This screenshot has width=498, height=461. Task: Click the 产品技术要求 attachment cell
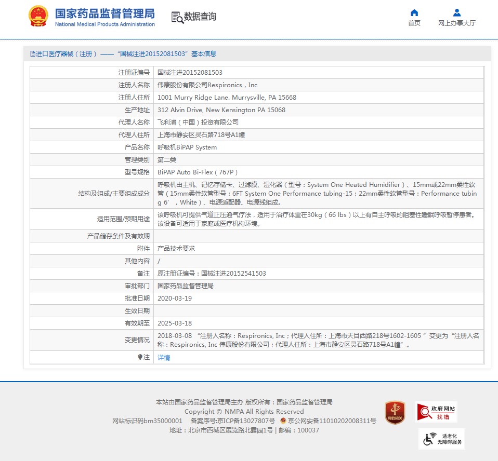coord(176,249)
